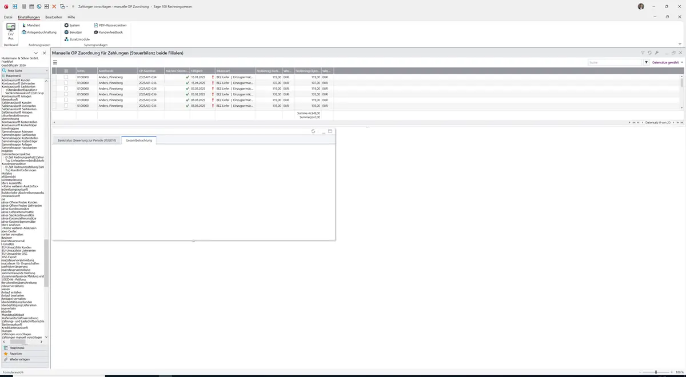Refresh the lower Bankstatus panel

coord(313,131)
